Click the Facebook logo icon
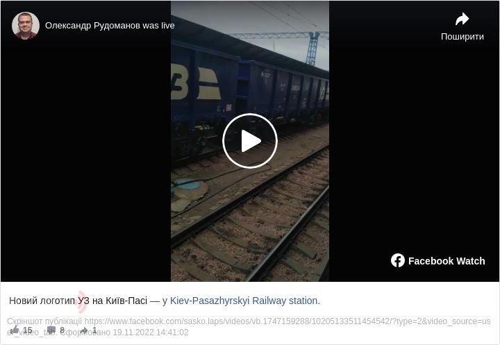 pos(398,260)
